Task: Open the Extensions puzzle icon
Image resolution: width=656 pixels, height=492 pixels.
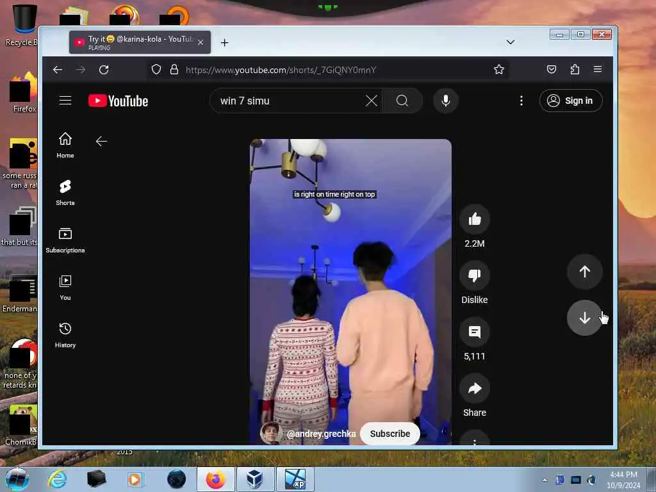Action: (575, 69)
